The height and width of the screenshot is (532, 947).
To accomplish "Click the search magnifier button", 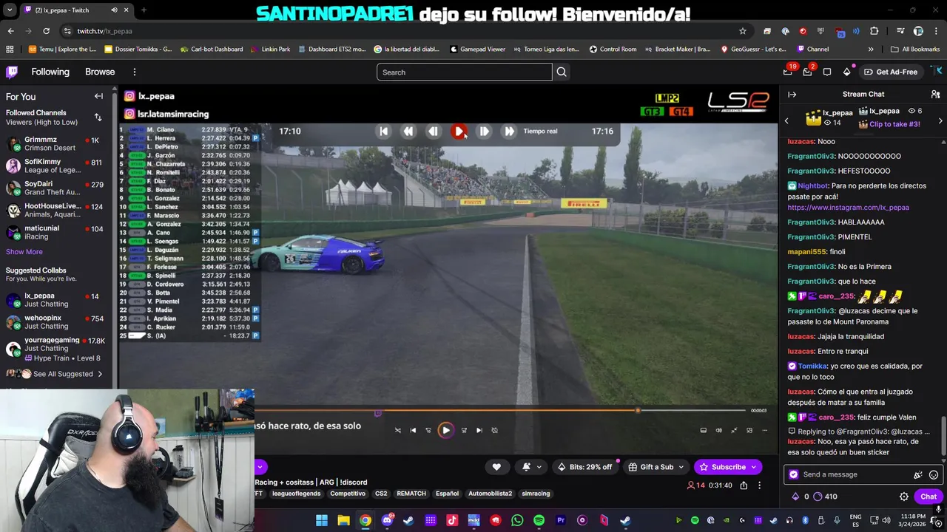I will coord(562,72).
